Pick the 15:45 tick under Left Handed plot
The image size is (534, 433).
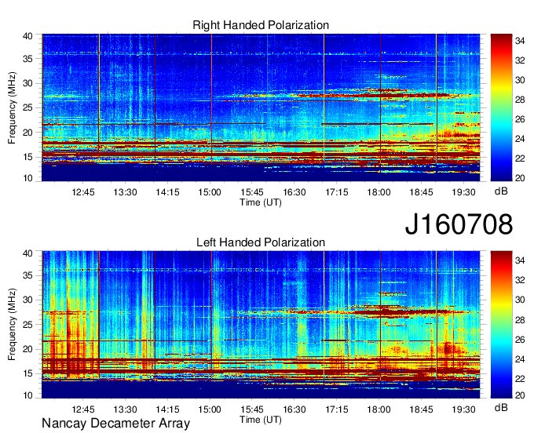pyautogui.click(x=252, y=409)
